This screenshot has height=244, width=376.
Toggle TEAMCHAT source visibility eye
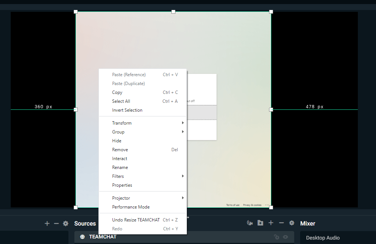285,237
